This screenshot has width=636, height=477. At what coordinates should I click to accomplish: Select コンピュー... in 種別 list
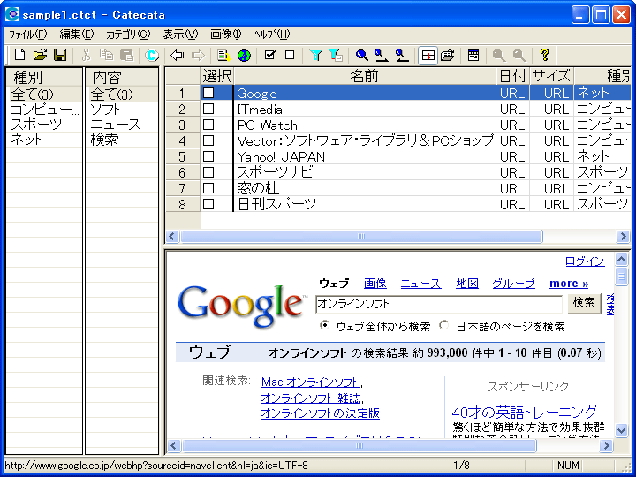click(x=44, y=110)
